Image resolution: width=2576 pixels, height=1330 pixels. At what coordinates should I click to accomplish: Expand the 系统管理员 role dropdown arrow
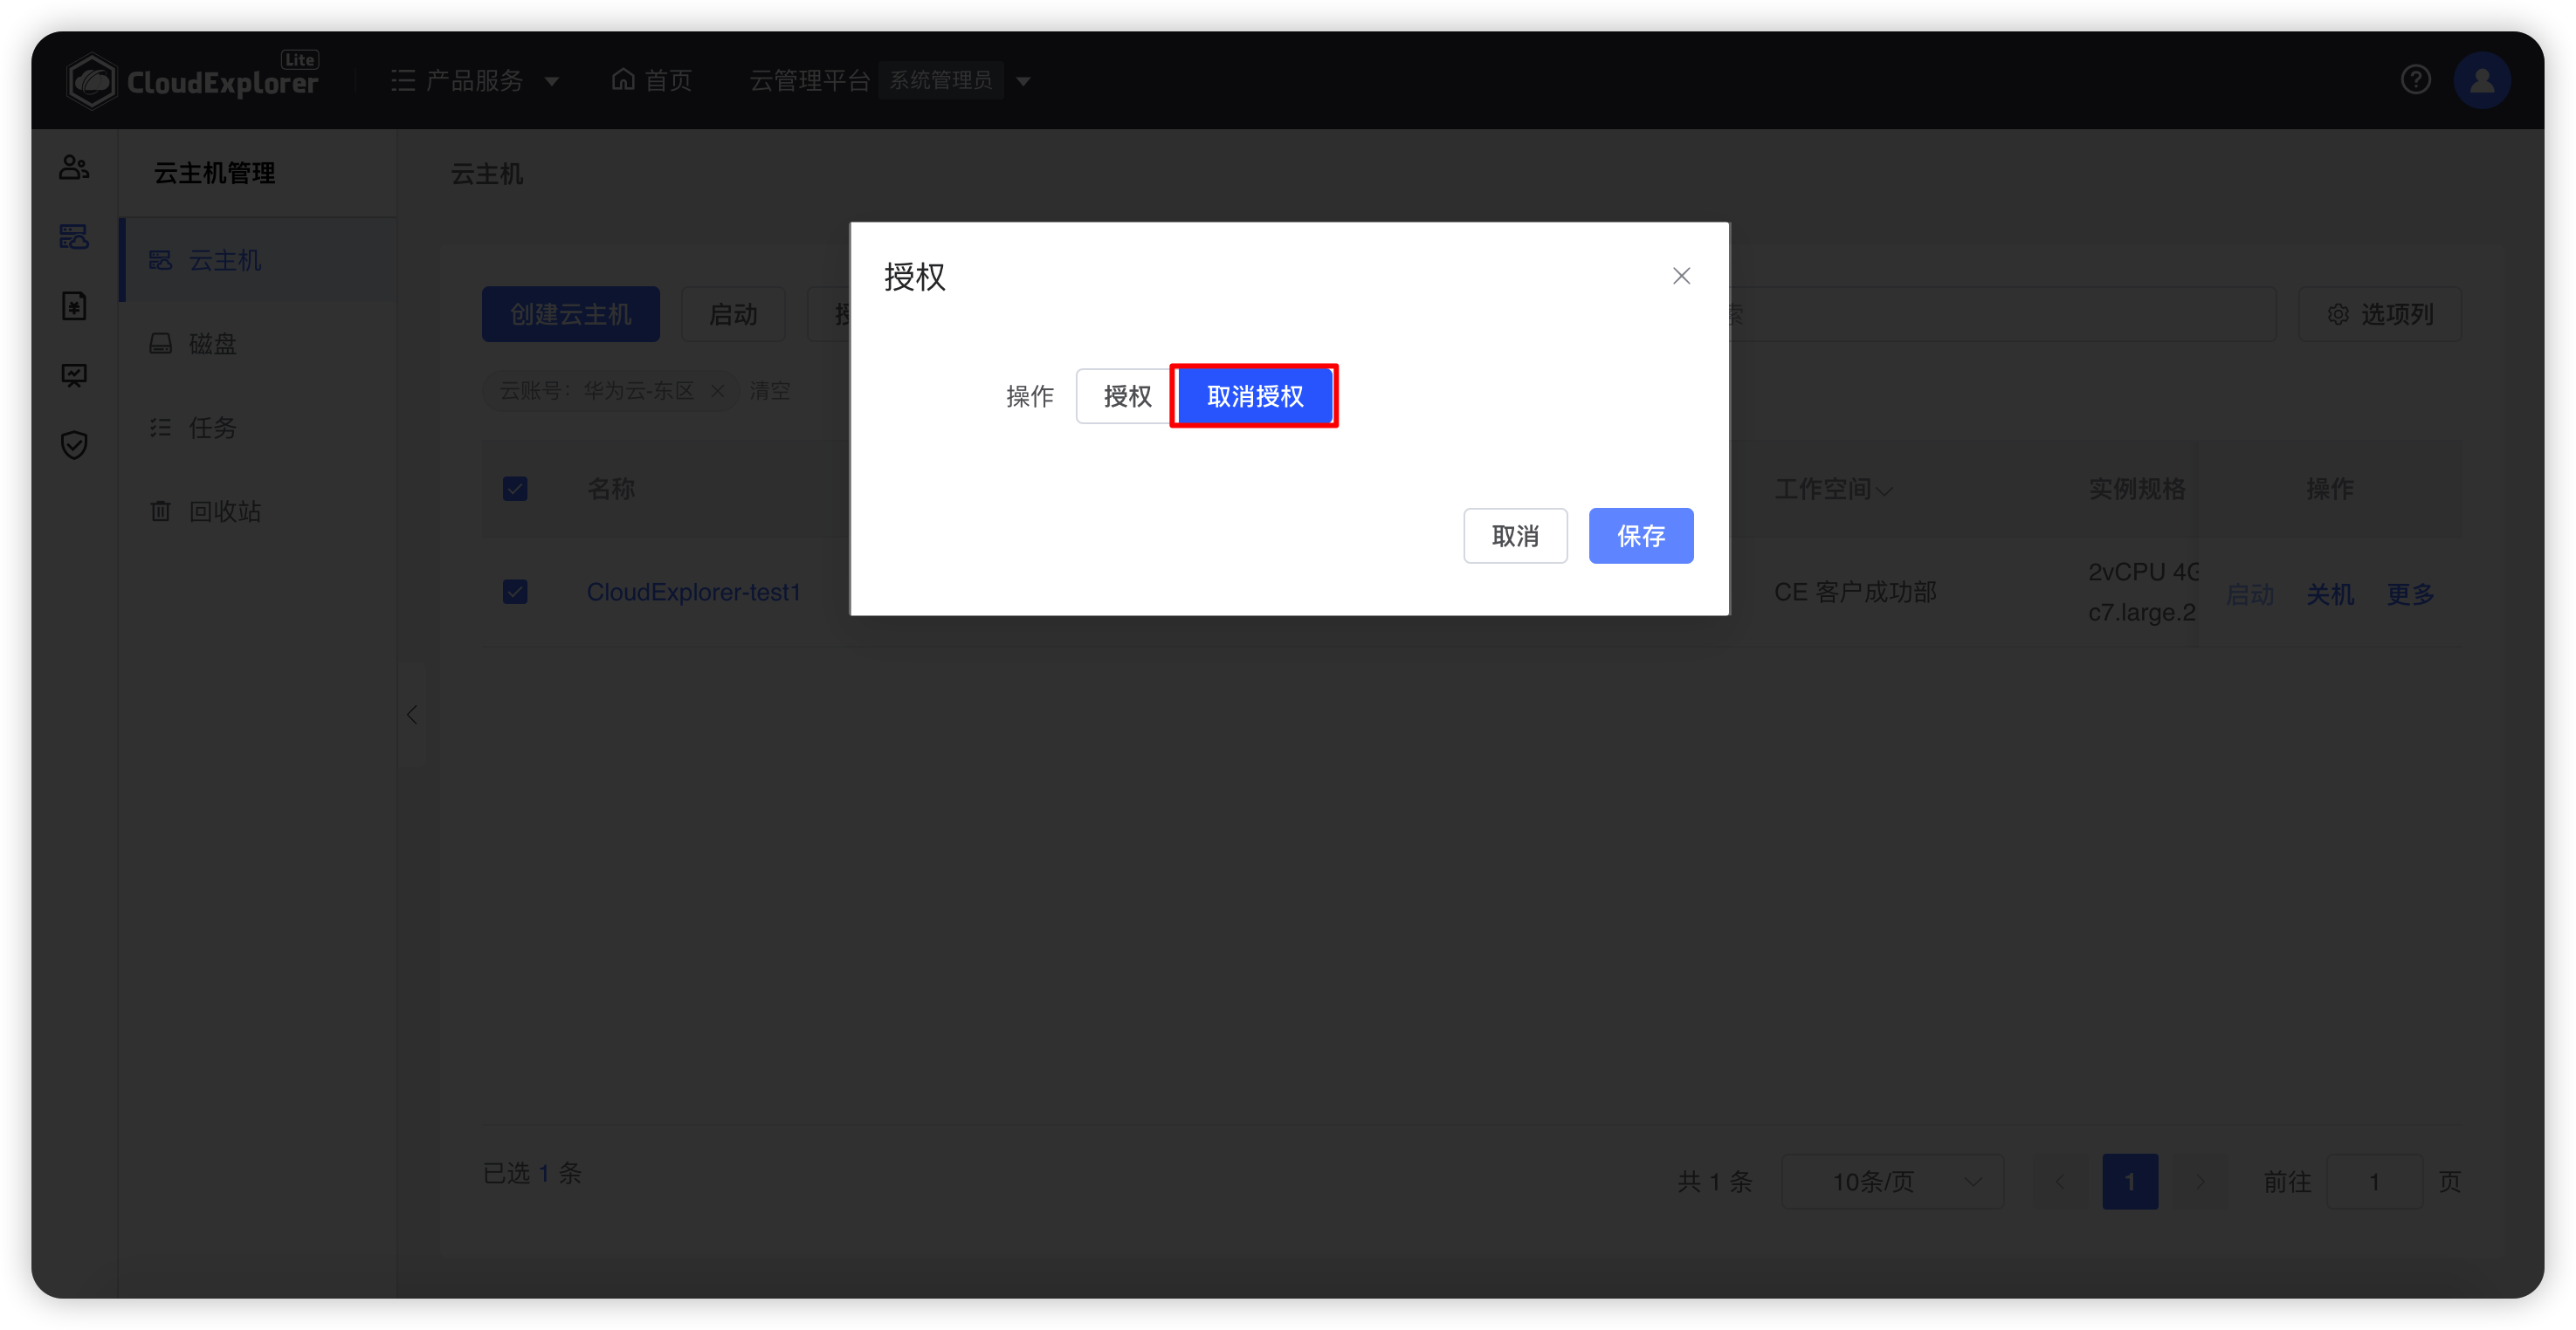coord(1024,81)
